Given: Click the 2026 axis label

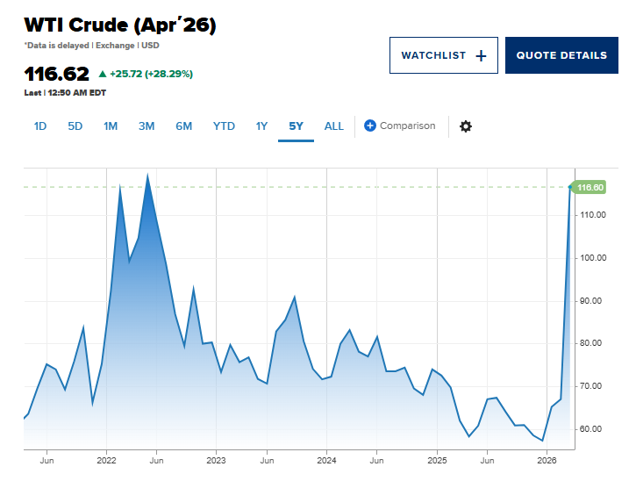Looking at the screenshot, I should [547, 460].
